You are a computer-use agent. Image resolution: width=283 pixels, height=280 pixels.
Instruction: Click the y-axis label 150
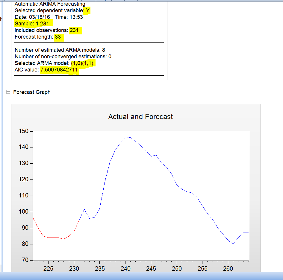(x=24, y=131)
